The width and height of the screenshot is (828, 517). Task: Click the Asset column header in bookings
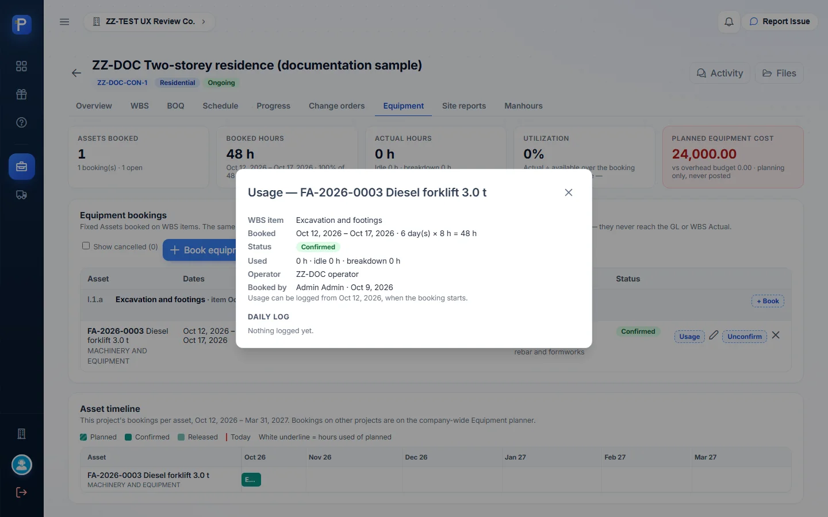coord(98,279)
